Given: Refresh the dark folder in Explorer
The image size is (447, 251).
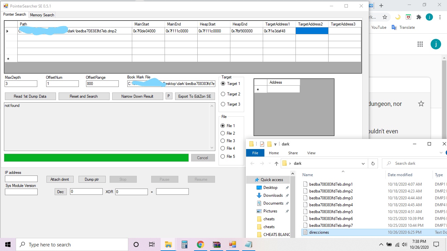Looking at the screenshot, I should coord(373,163).
